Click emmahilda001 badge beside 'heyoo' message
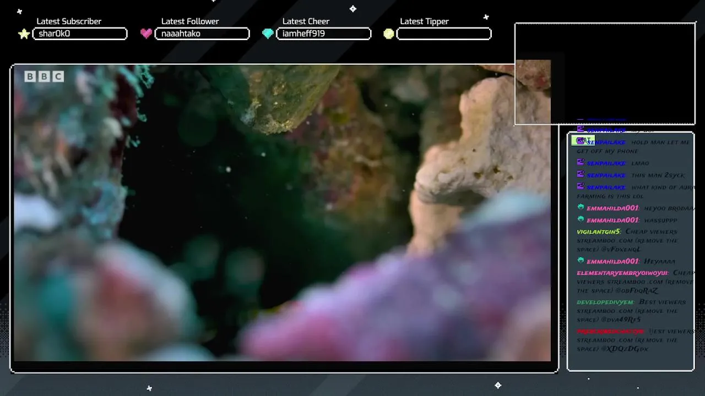Viewport: 705px width, 396px height. pyautogui.click(x=581, y=207)
